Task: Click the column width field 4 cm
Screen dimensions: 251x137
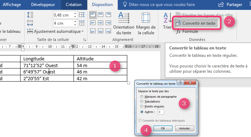Action: pyautogui.click(x=63, y=23)
